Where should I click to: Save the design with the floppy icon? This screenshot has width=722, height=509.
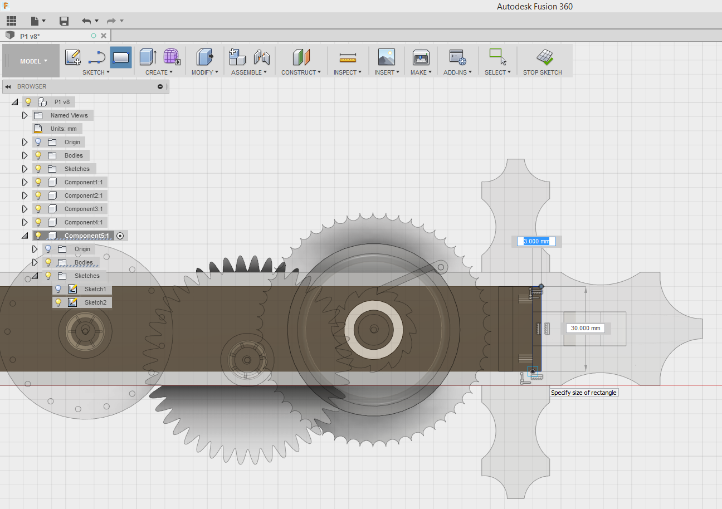[x=64, y=21]
